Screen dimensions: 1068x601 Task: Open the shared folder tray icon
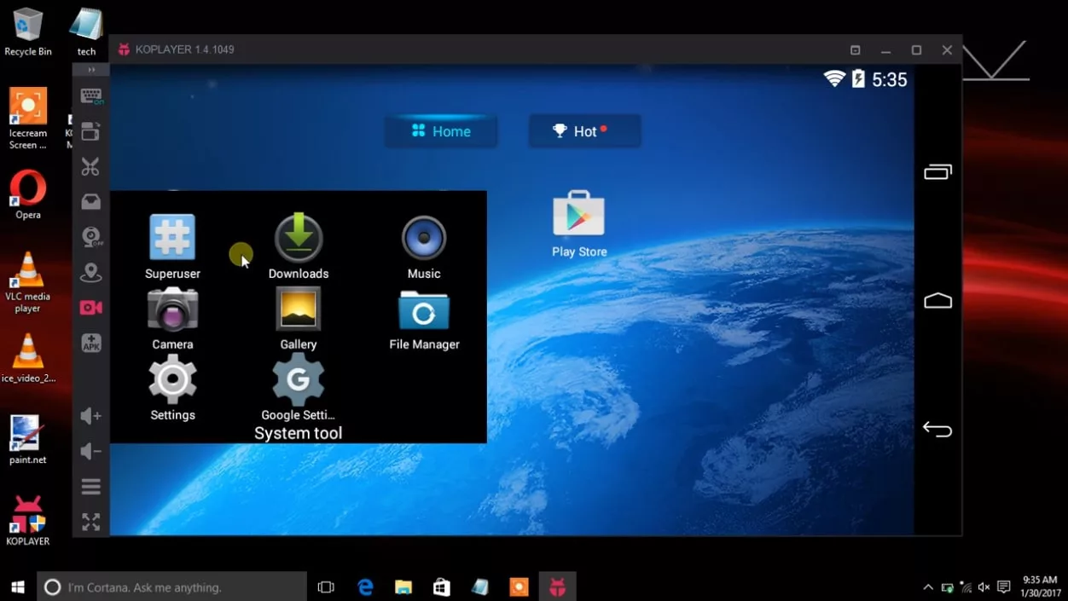(90, 201)
